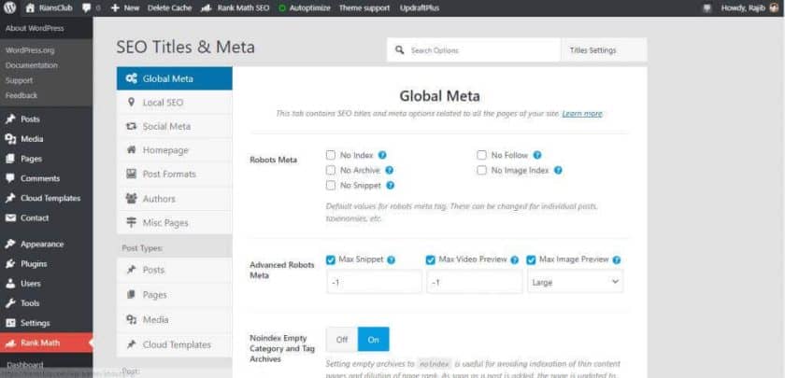Open the WordPress logo menu
This screenshot has height=378, width=785.
pos(9,8)
